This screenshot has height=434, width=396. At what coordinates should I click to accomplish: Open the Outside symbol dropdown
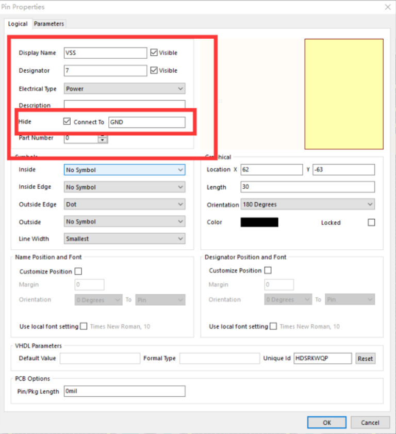click(x=124, y=221)
